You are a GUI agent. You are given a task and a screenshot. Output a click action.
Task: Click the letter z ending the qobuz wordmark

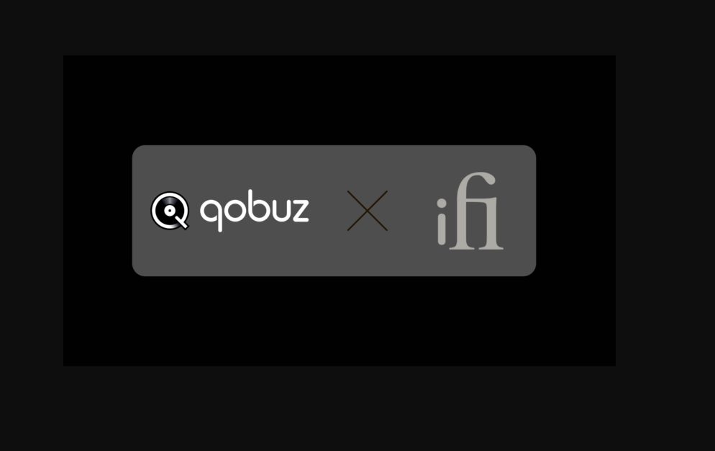(x=301, y=210)
